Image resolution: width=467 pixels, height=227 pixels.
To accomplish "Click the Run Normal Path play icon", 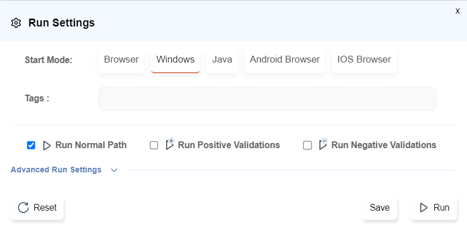I will (47, 145).
